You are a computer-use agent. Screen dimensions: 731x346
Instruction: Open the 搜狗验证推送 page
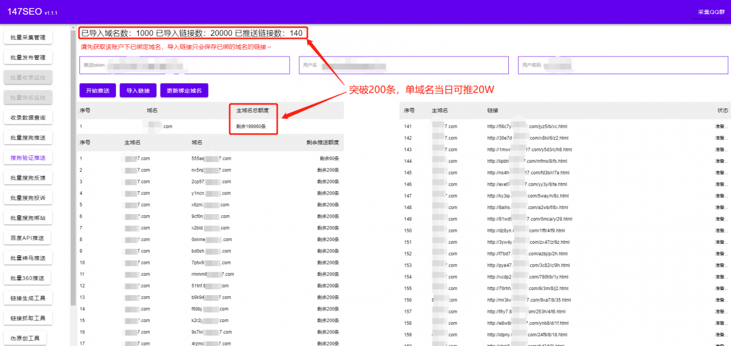click(27, 157)
